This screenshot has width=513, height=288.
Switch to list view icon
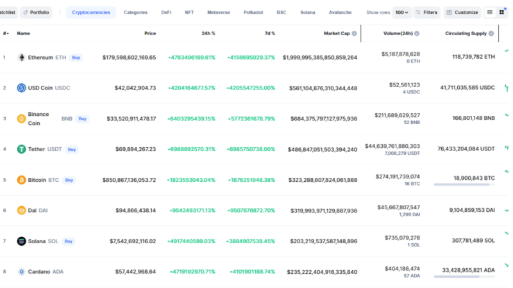pos(490,12)
